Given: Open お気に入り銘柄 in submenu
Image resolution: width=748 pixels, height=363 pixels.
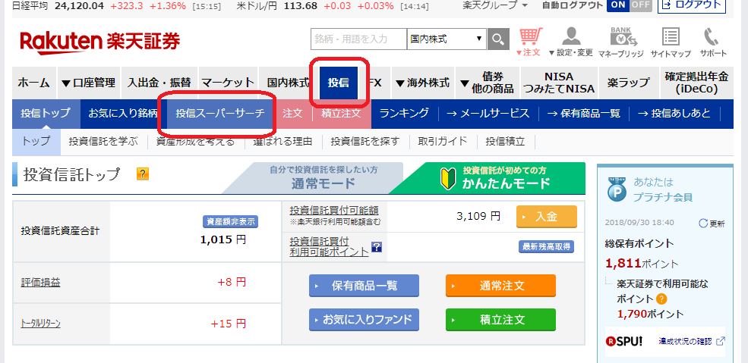Looking at the screenshot, I should click(123, 114).
